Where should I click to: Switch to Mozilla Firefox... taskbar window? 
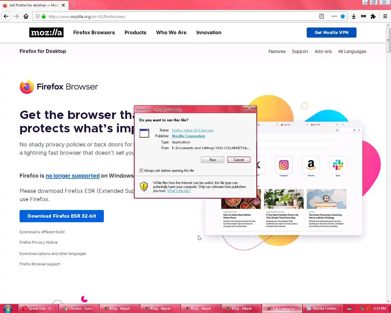point(323,308)
